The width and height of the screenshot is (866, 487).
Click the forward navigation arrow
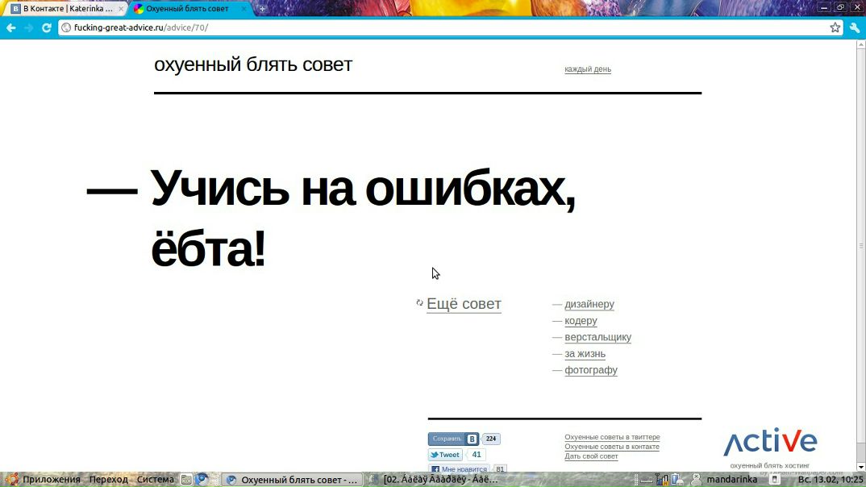click(28, 27)
